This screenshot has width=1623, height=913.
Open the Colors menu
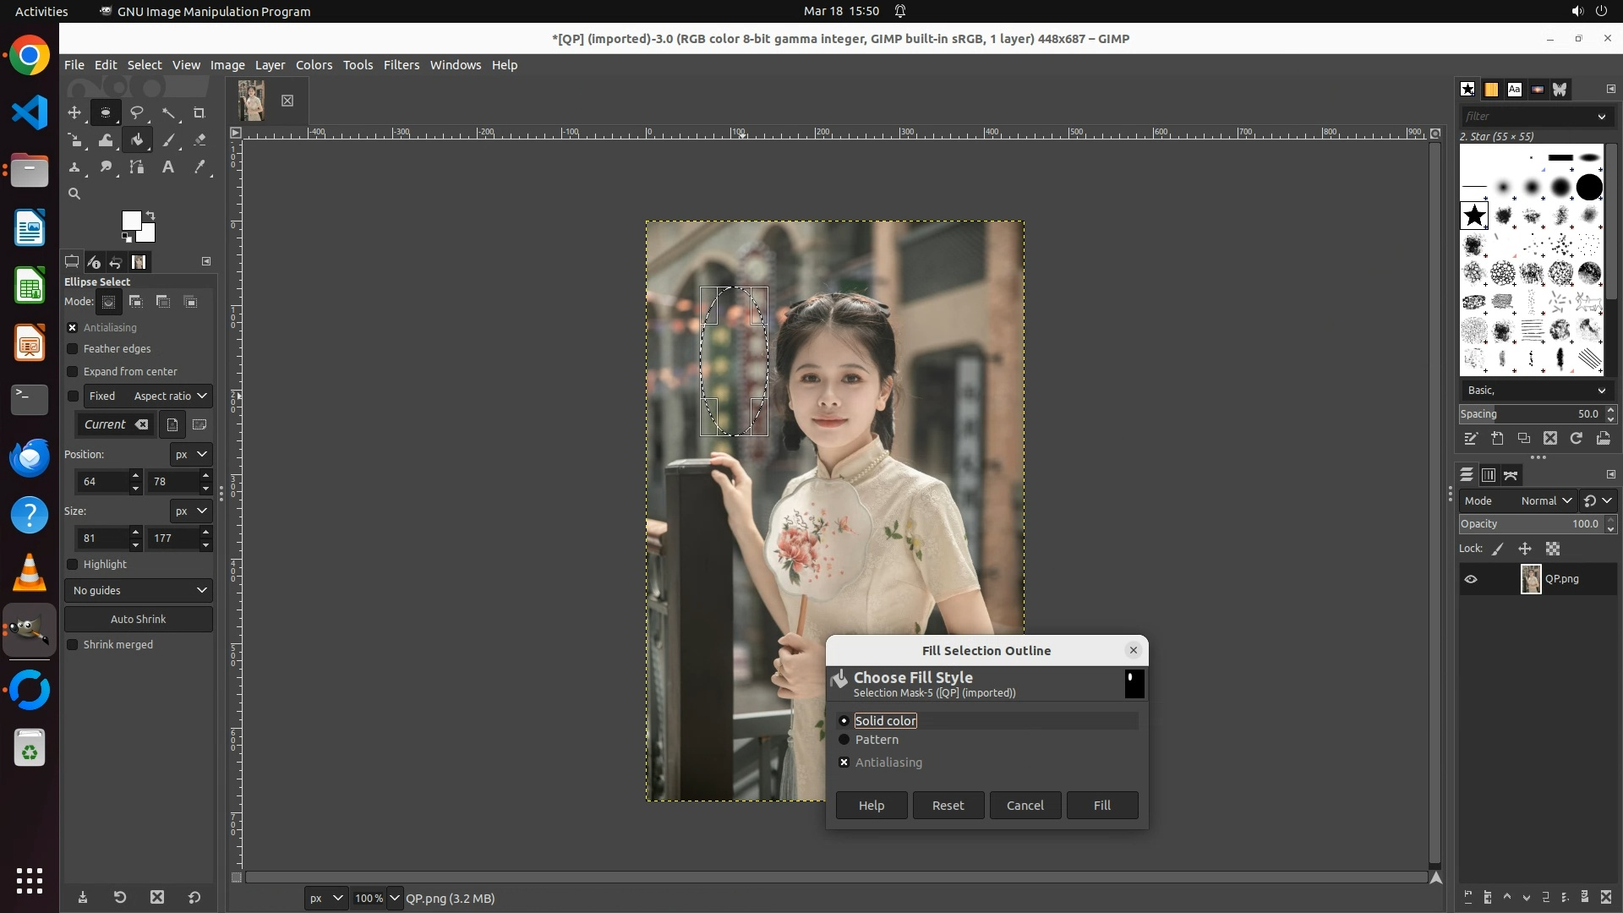coord(314,65)
